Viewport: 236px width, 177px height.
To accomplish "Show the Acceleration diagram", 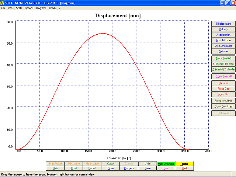I will (223, 35).
